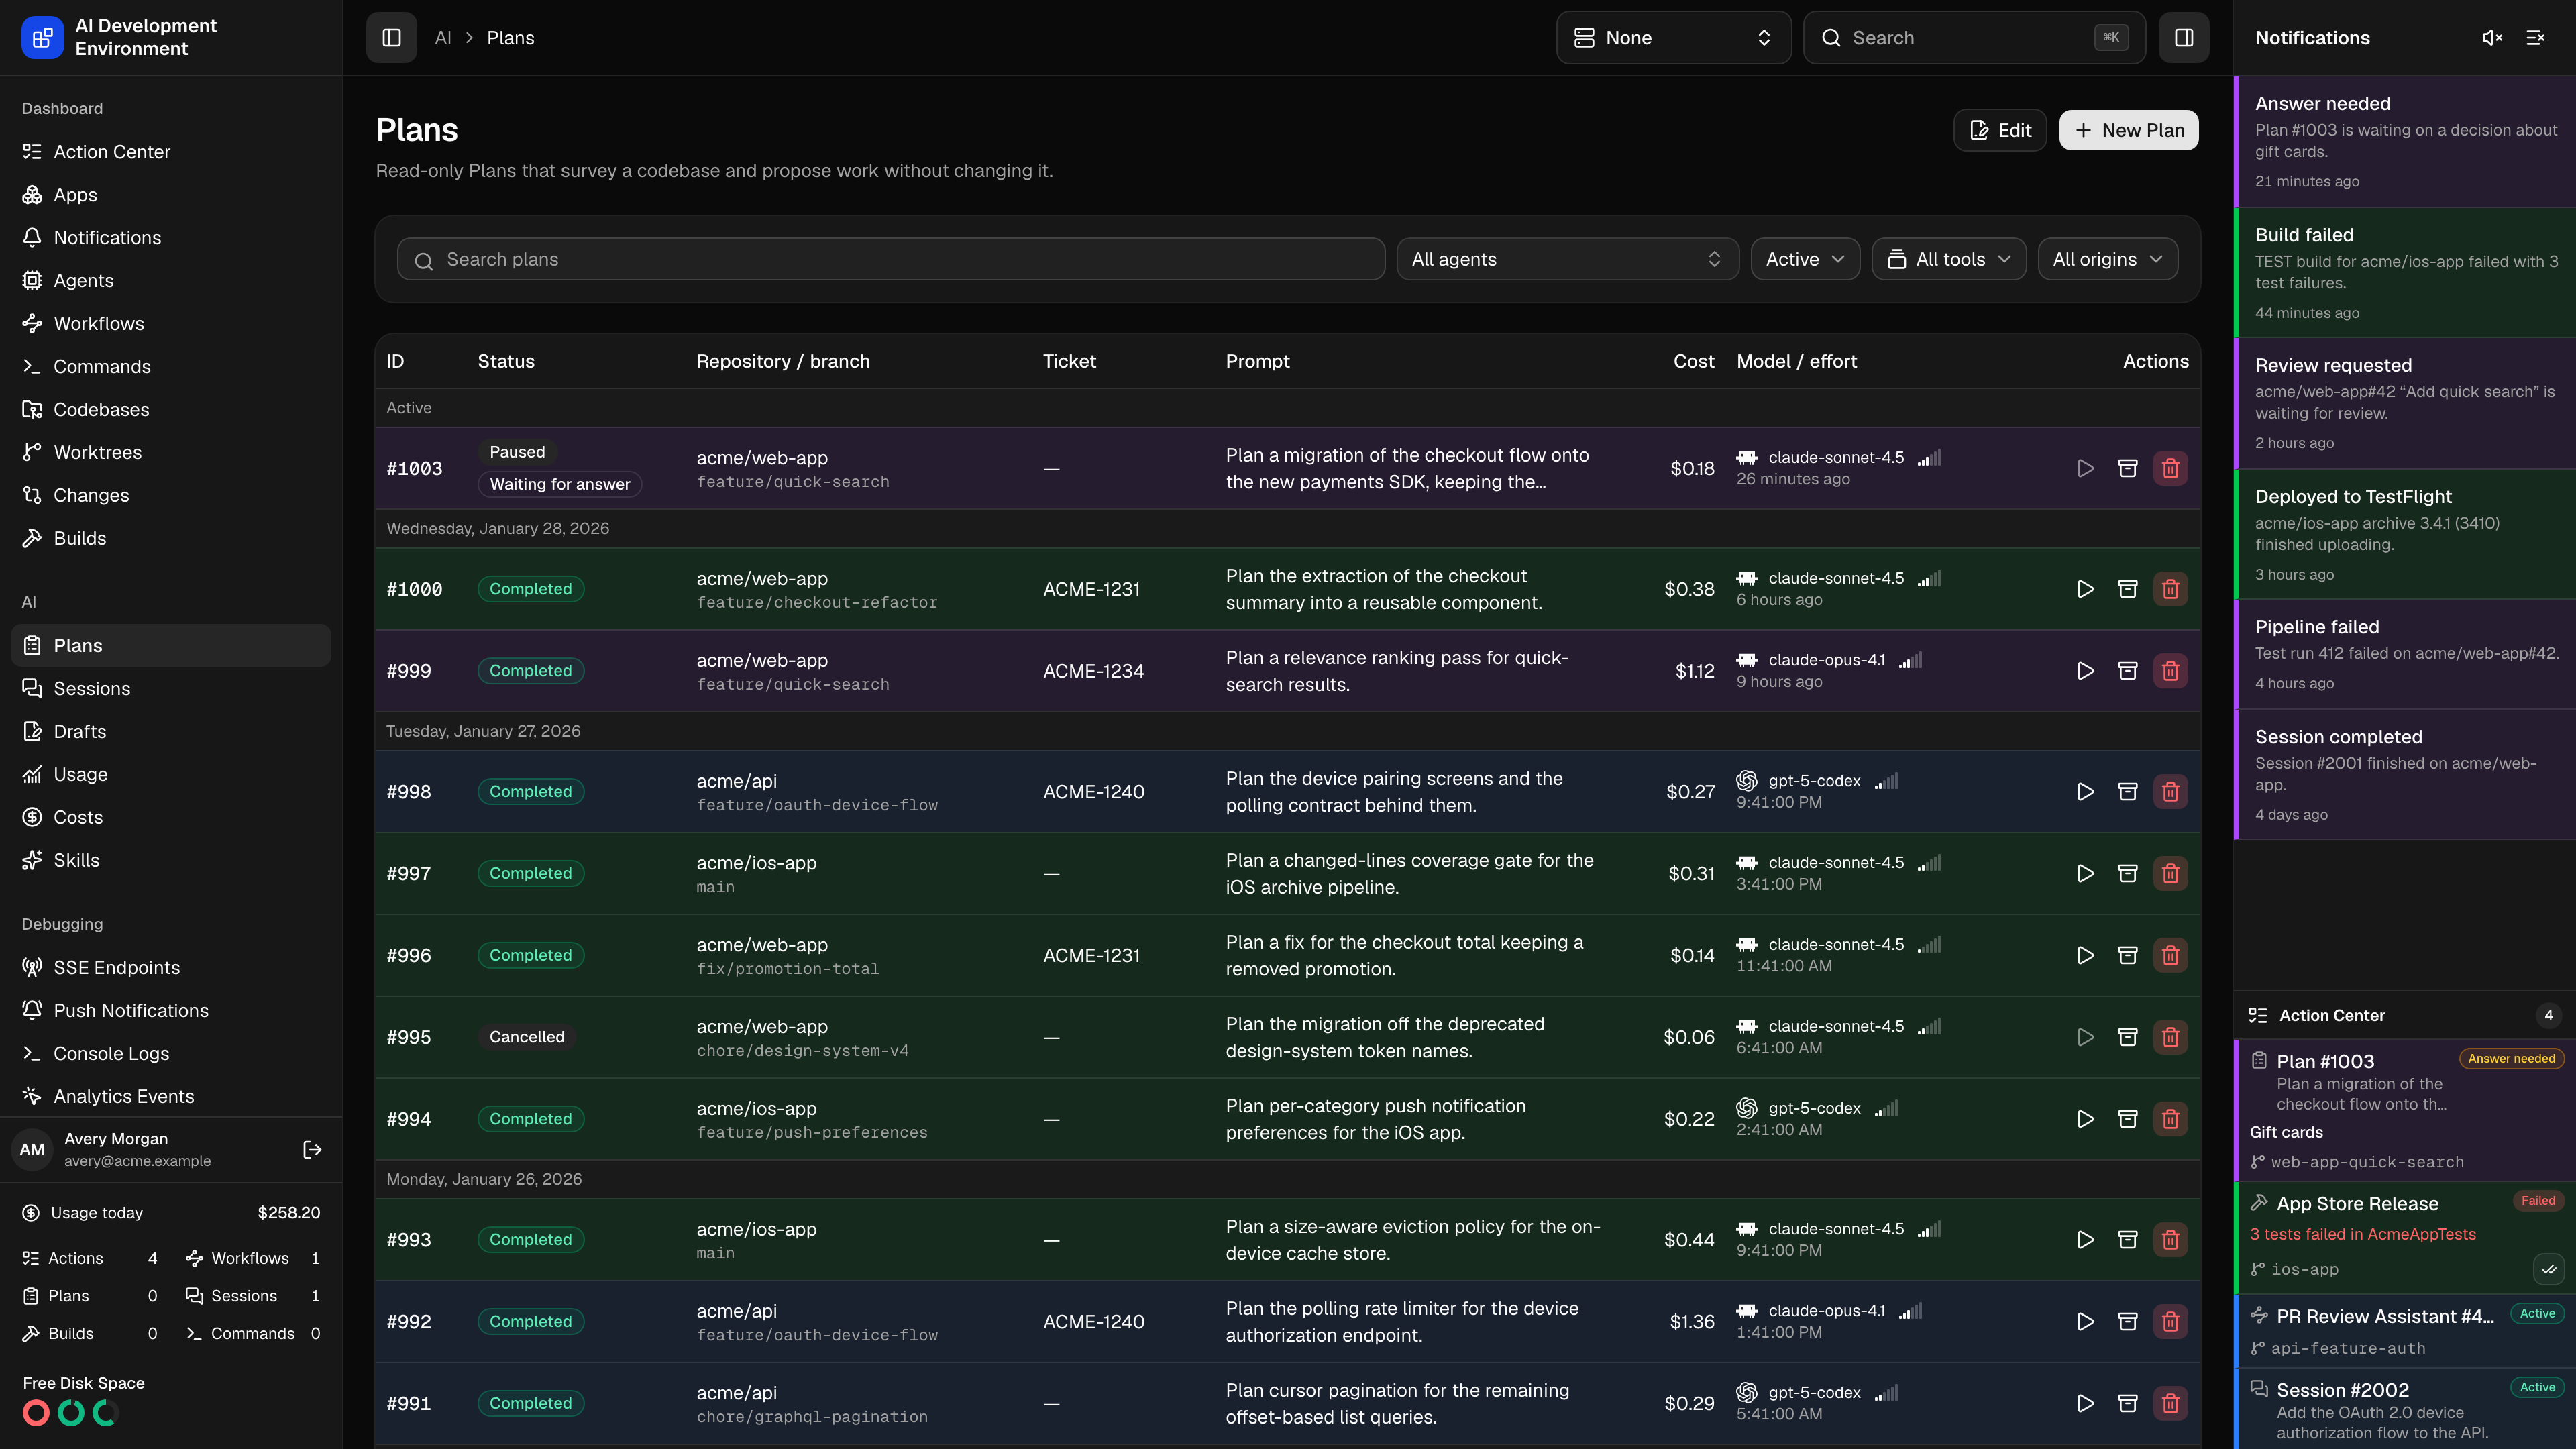Delete plan #994

pyautogui.click(x=2170, y=1119)
